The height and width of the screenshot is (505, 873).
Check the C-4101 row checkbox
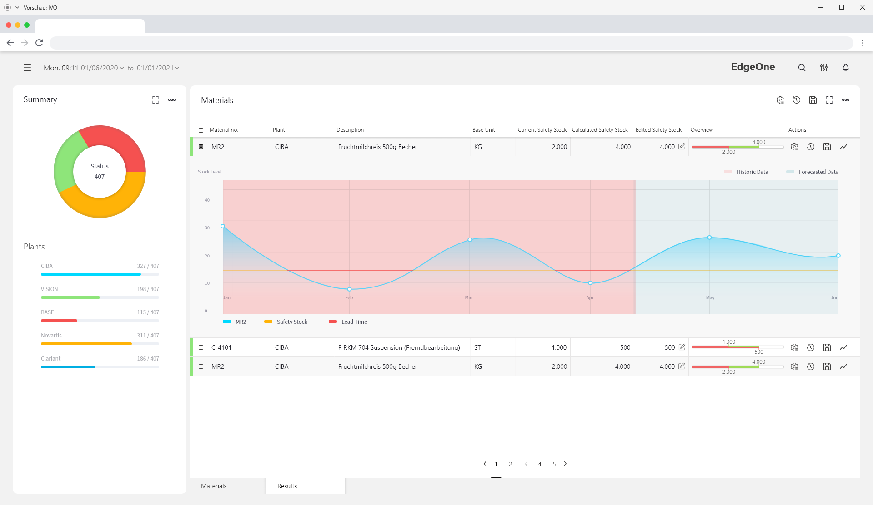pyautogui.click(x=201, y=347)
